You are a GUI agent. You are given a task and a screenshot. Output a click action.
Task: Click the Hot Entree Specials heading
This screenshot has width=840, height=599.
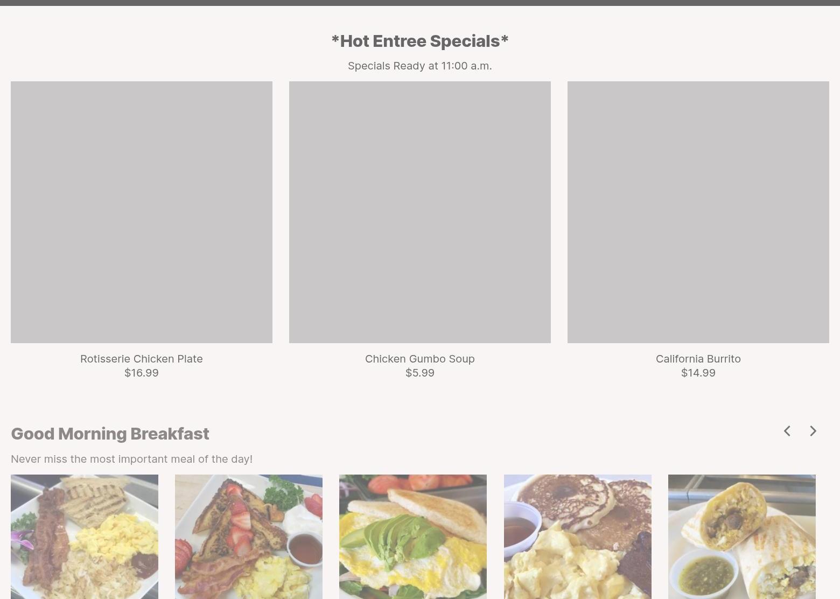coord(420,41)
